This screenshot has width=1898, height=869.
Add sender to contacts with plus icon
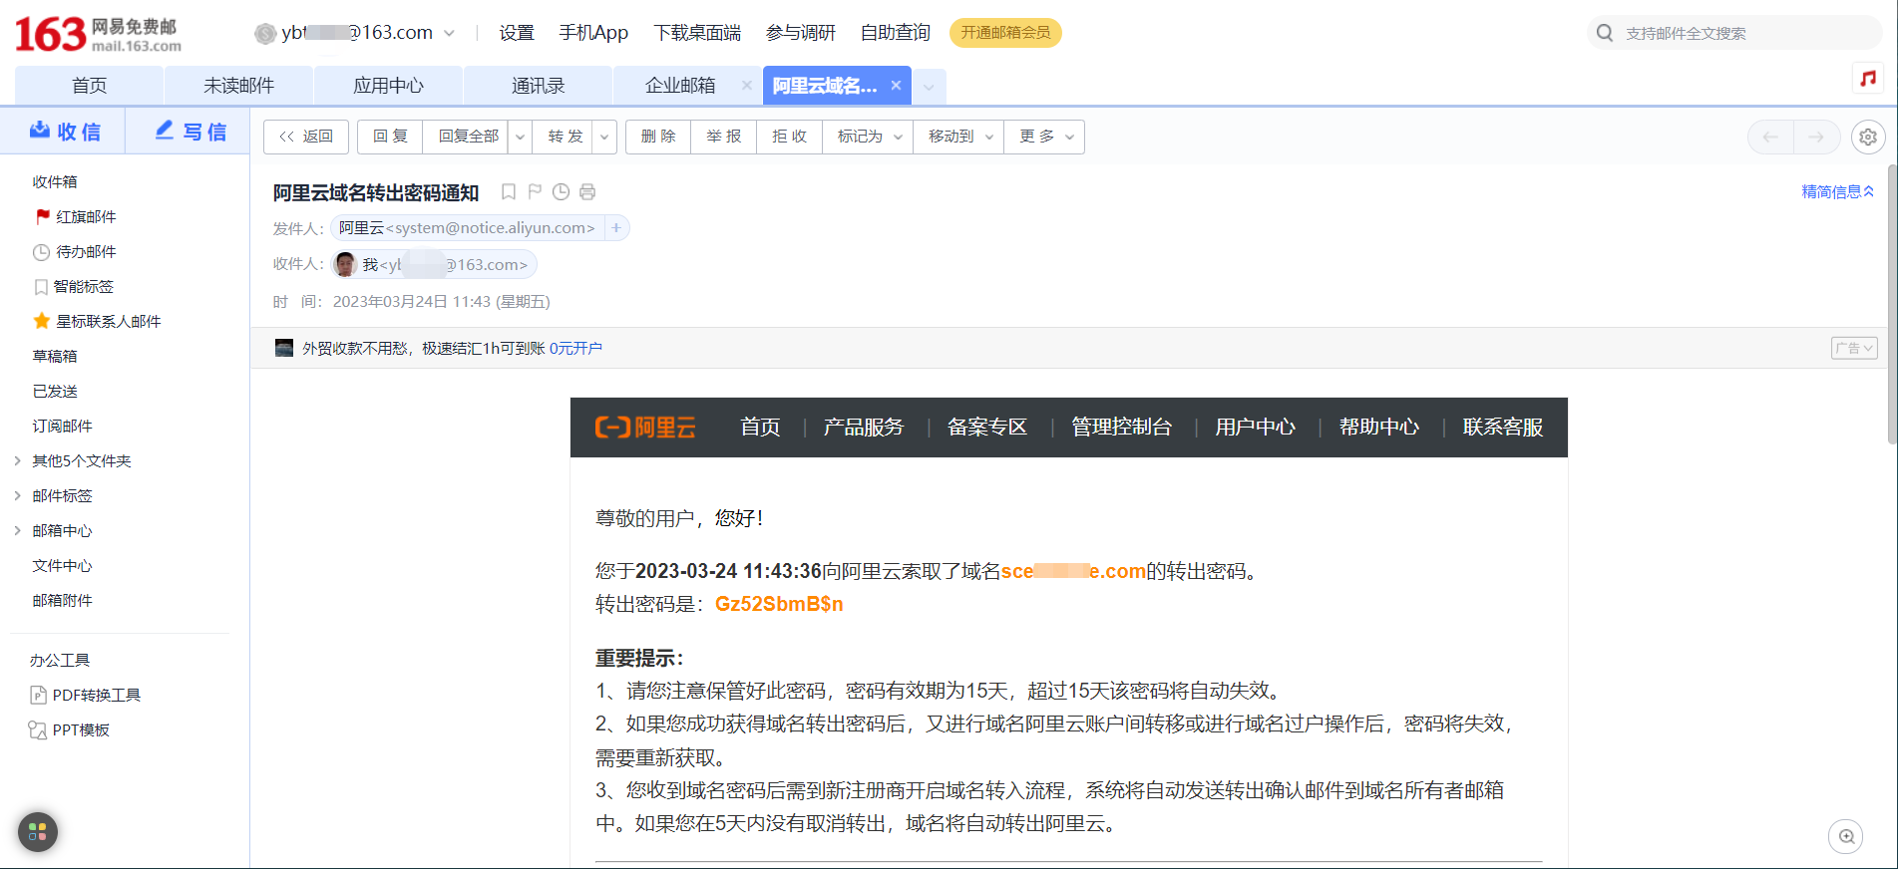(x=616, y=228)
